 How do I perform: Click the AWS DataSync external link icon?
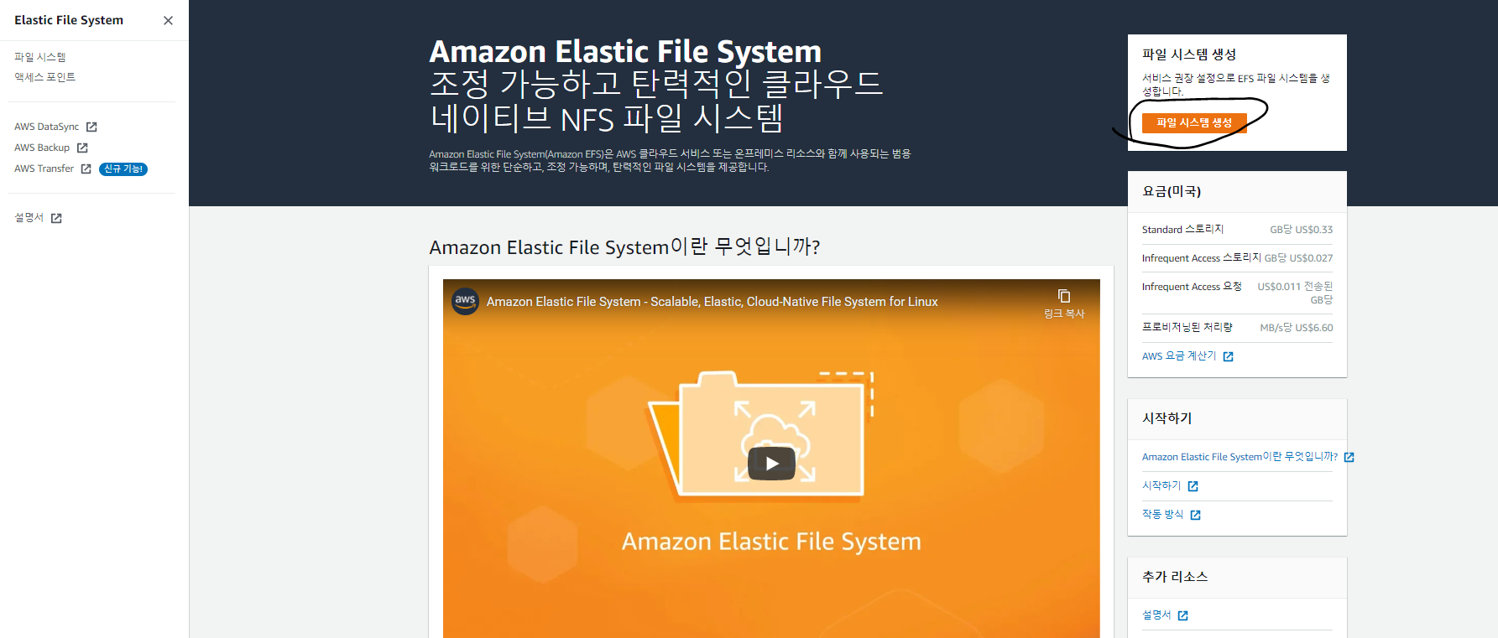point(91,127)
